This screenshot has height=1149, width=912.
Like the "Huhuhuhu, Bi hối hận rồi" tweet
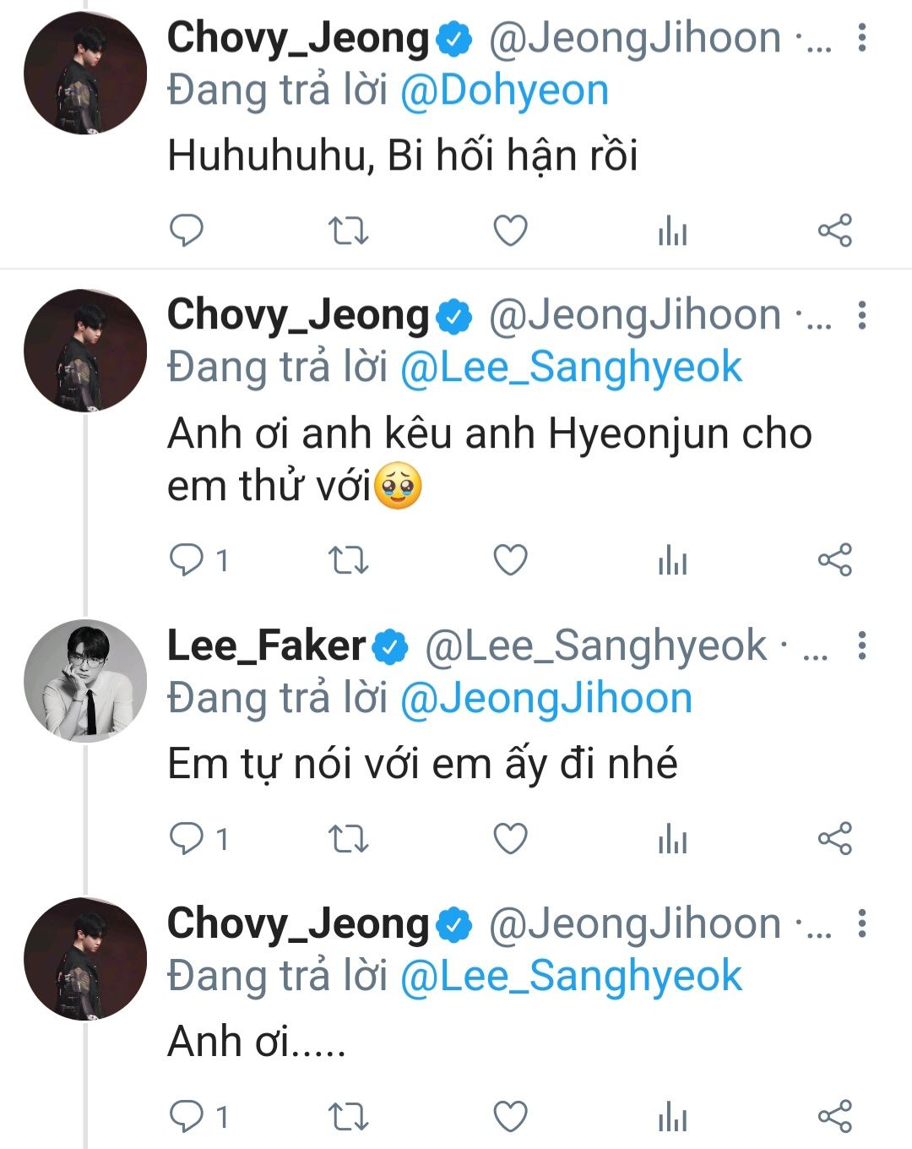point(510,230)
